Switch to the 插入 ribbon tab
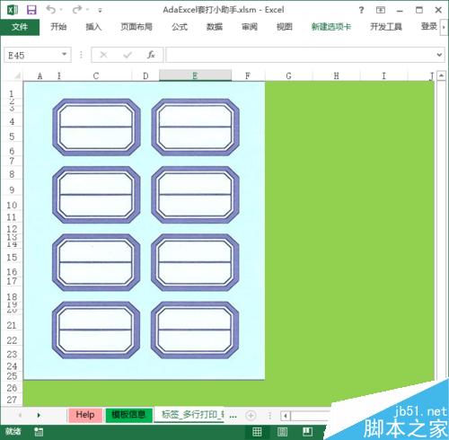This screenshot has width=449, height=440. pos(93,27)
